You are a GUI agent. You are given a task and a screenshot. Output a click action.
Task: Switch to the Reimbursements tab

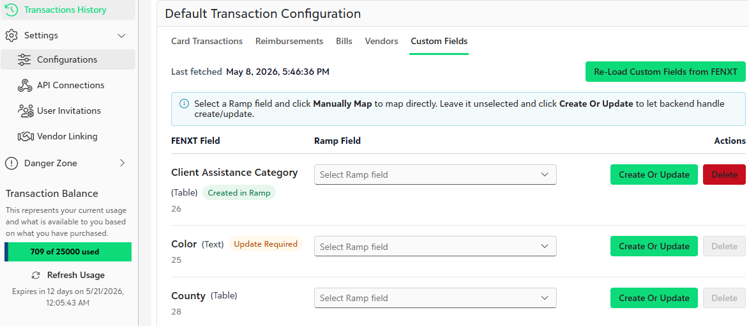point(289,41)
